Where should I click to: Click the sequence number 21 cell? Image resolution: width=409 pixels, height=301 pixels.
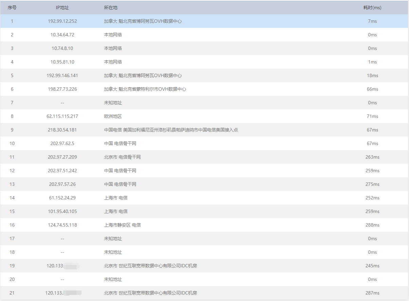tap(12, 293)
